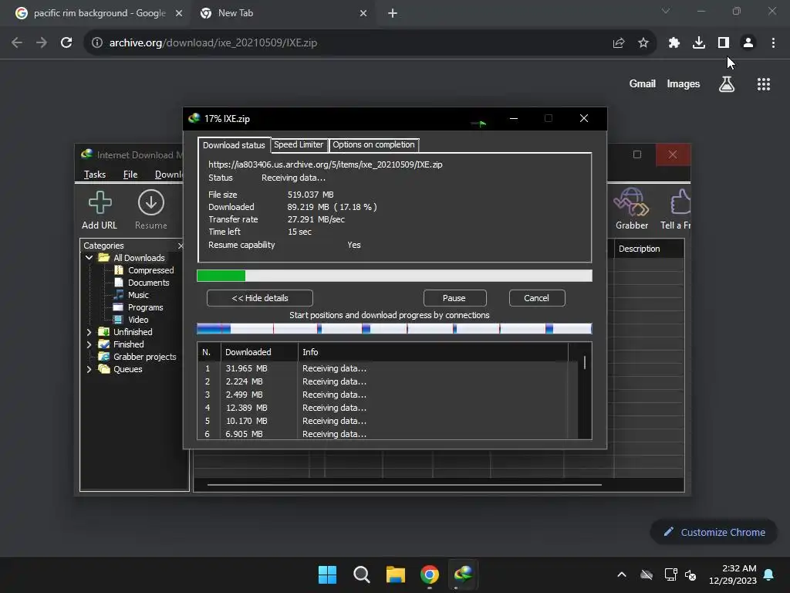Viewport: 790px width, 593px height.
Task: Click the Hide details button
Action: (x=259, y=298)
